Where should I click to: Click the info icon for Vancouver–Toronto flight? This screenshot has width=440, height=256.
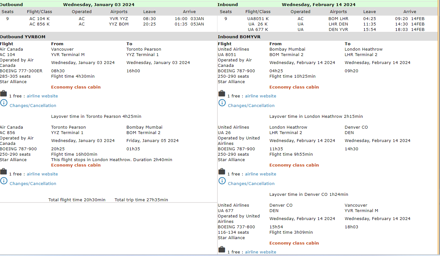[x=4, y=103]
